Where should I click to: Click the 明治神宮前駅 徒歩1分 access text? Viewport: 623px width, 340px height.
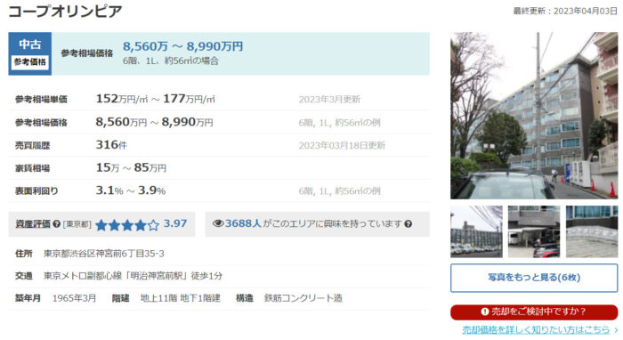(133, 276)
